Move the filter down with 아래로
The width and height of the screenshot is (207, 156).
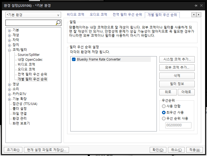pyautogui.click(x=186, y=92)
